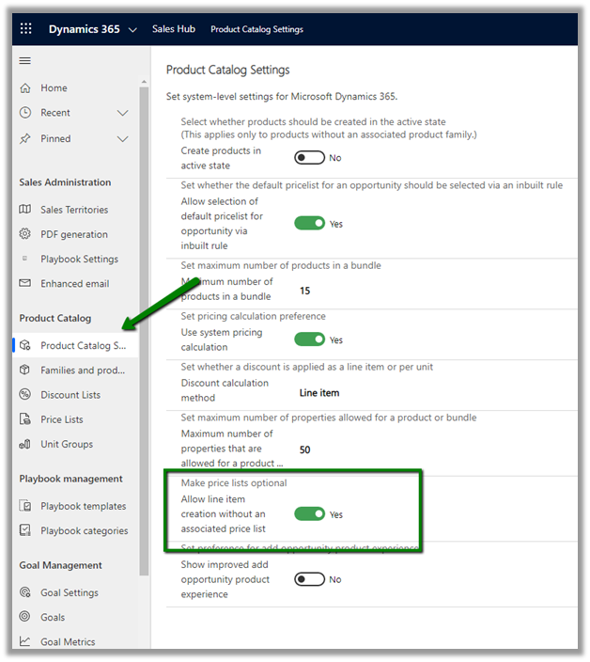
Task: Toggle default pricelist selection via inbuilt rule
Action: coord(309,223)
